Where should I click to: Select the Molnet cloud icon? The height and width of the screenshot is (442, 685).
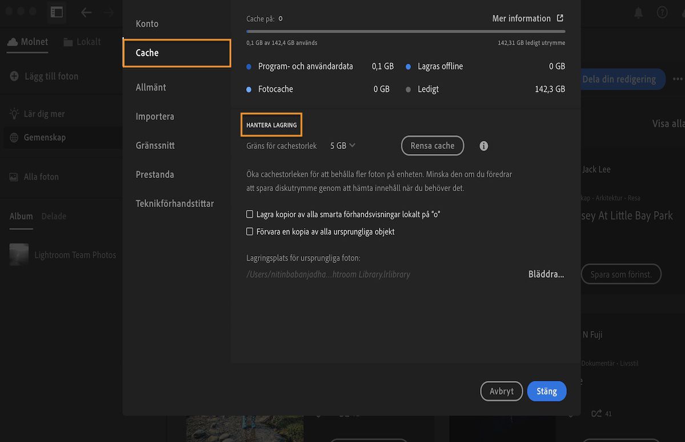click(x=13, y=41)
